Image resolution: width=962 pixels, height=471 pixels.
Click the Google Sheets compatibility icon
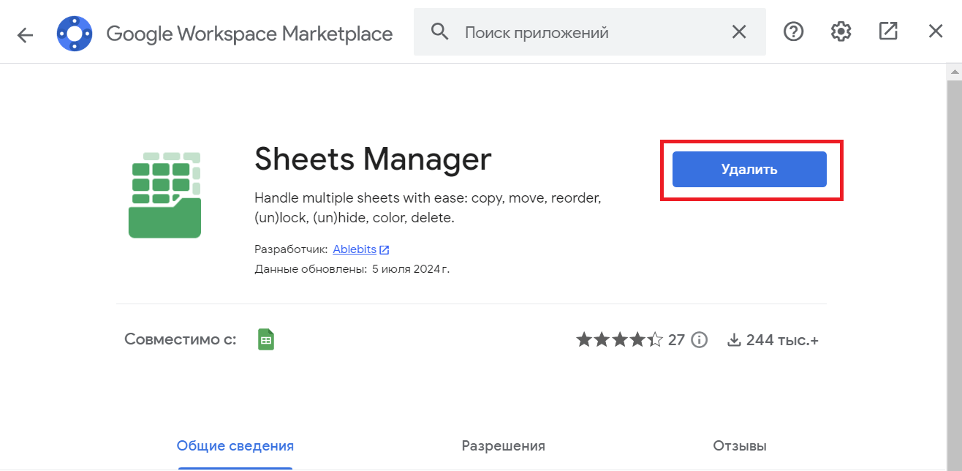pyautogui.click(x=265, y=339)
